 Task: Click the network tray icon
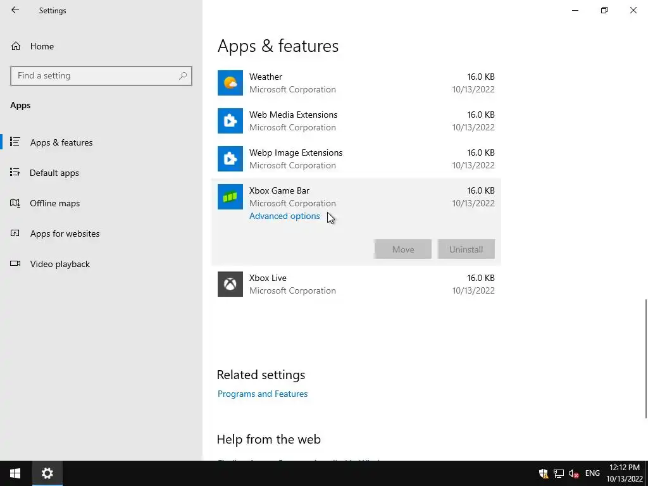click(x=559, y=473)
